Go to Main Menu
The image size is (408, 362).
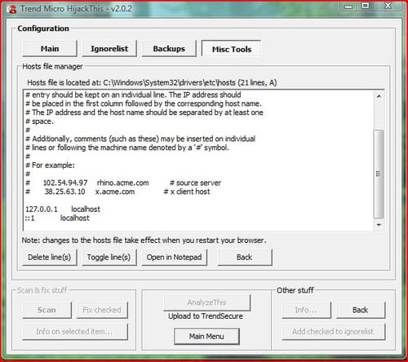click(x=206, y=337)
